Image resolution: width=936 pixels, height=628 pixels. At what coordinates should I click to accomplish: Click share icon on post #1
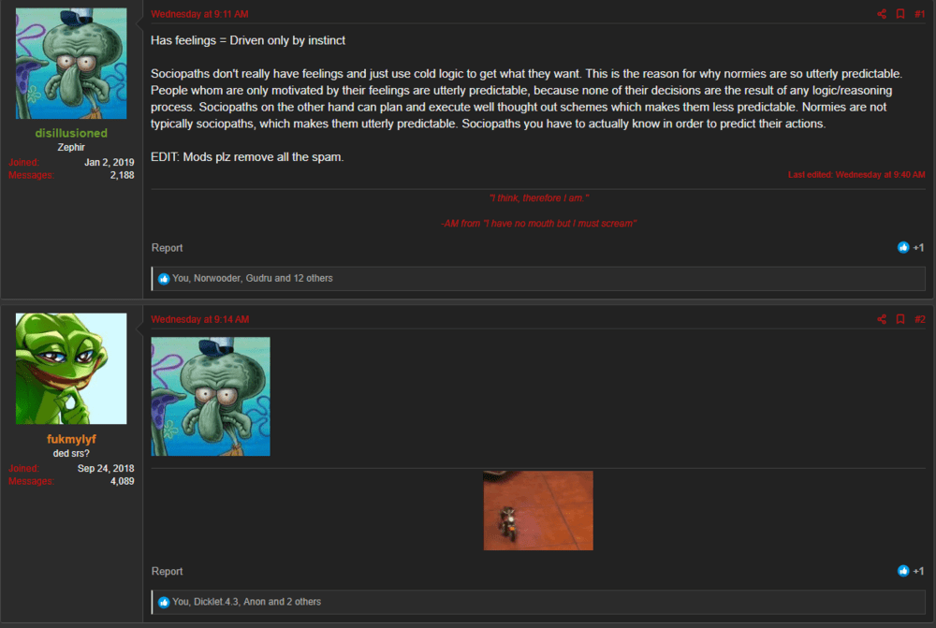[881, 14]
